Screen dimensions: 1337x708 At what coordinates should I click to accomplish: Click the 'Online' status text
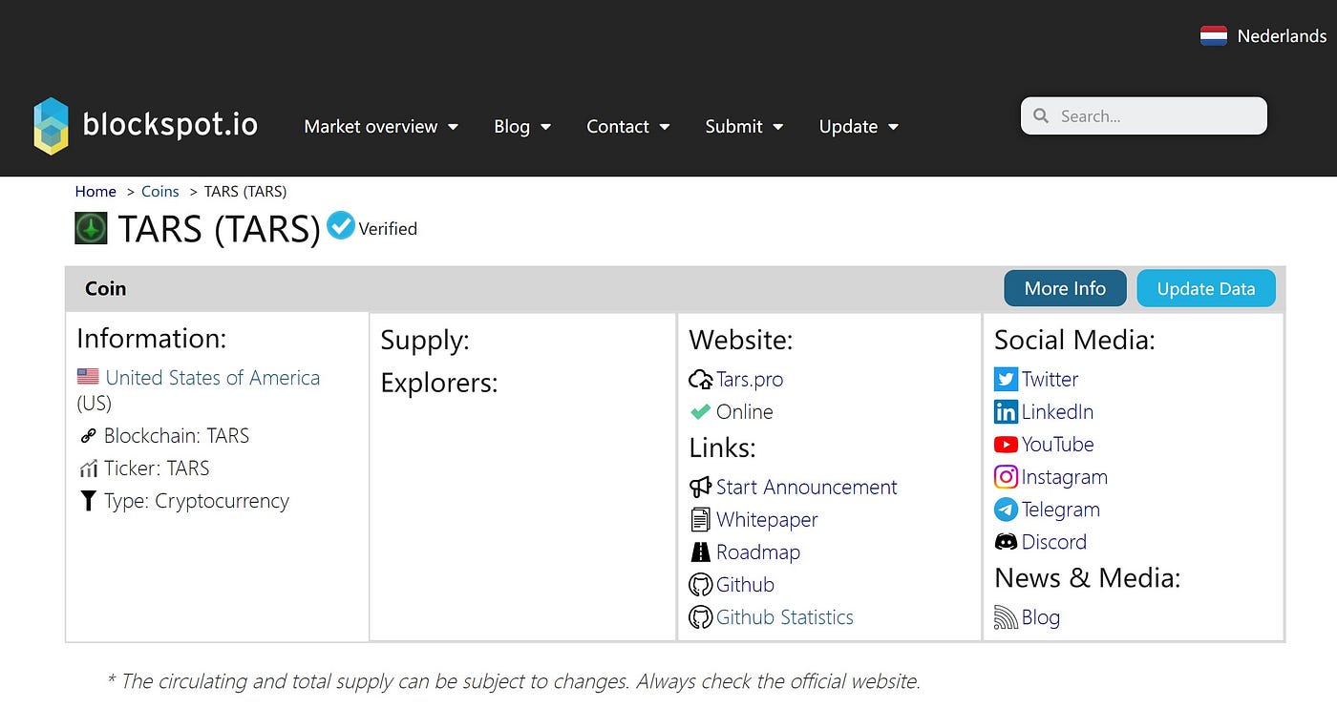[x=745, y=411]
